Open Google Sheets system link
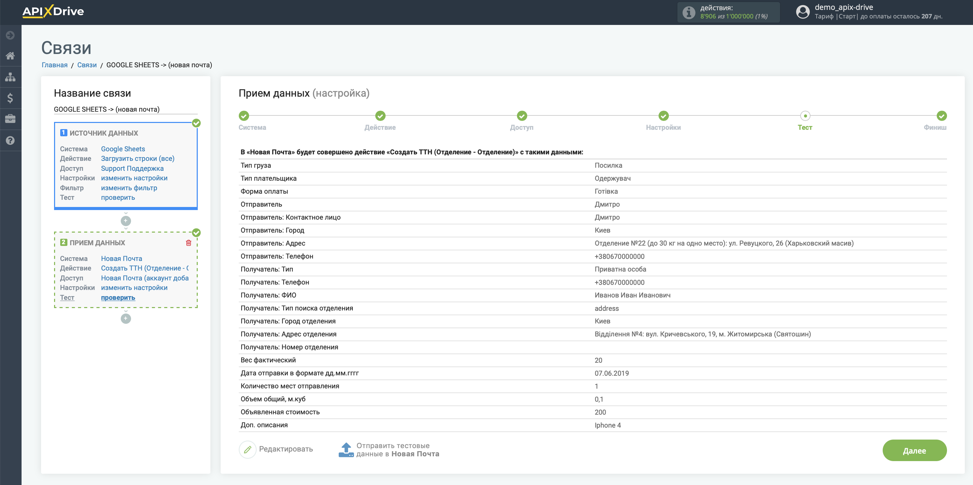The width and height of the screenshot is (973, 485). [123, 149]
